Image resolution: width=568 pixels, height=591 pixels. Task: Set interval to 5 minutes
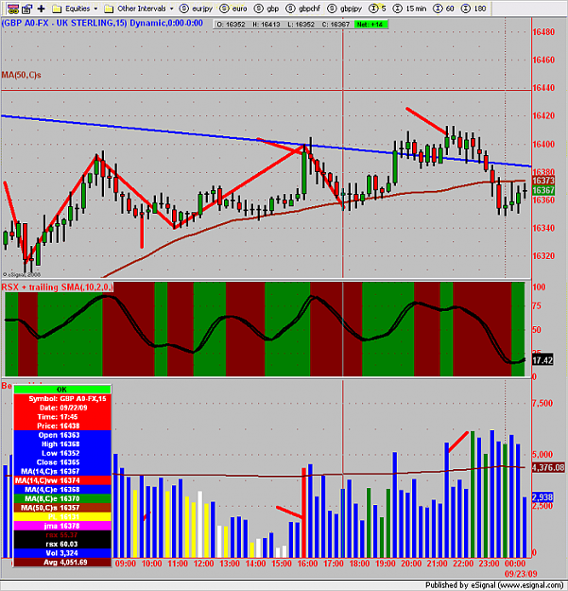(x=378, y=9)
